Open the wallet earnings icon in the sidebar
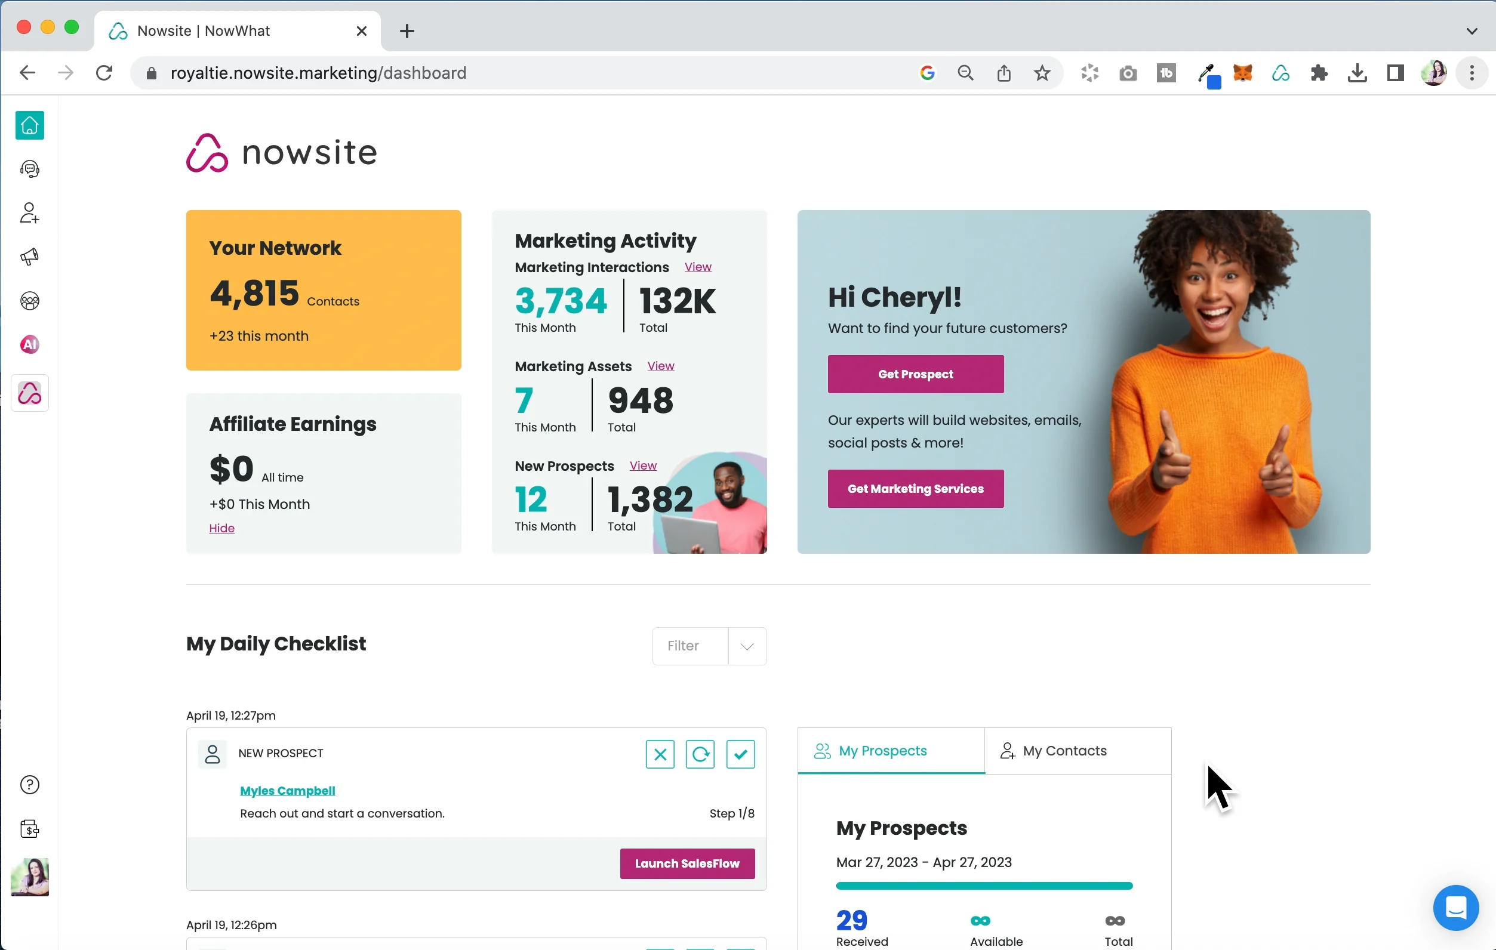The height and width of the screenshot is (950, 1496). pos(29,829)
